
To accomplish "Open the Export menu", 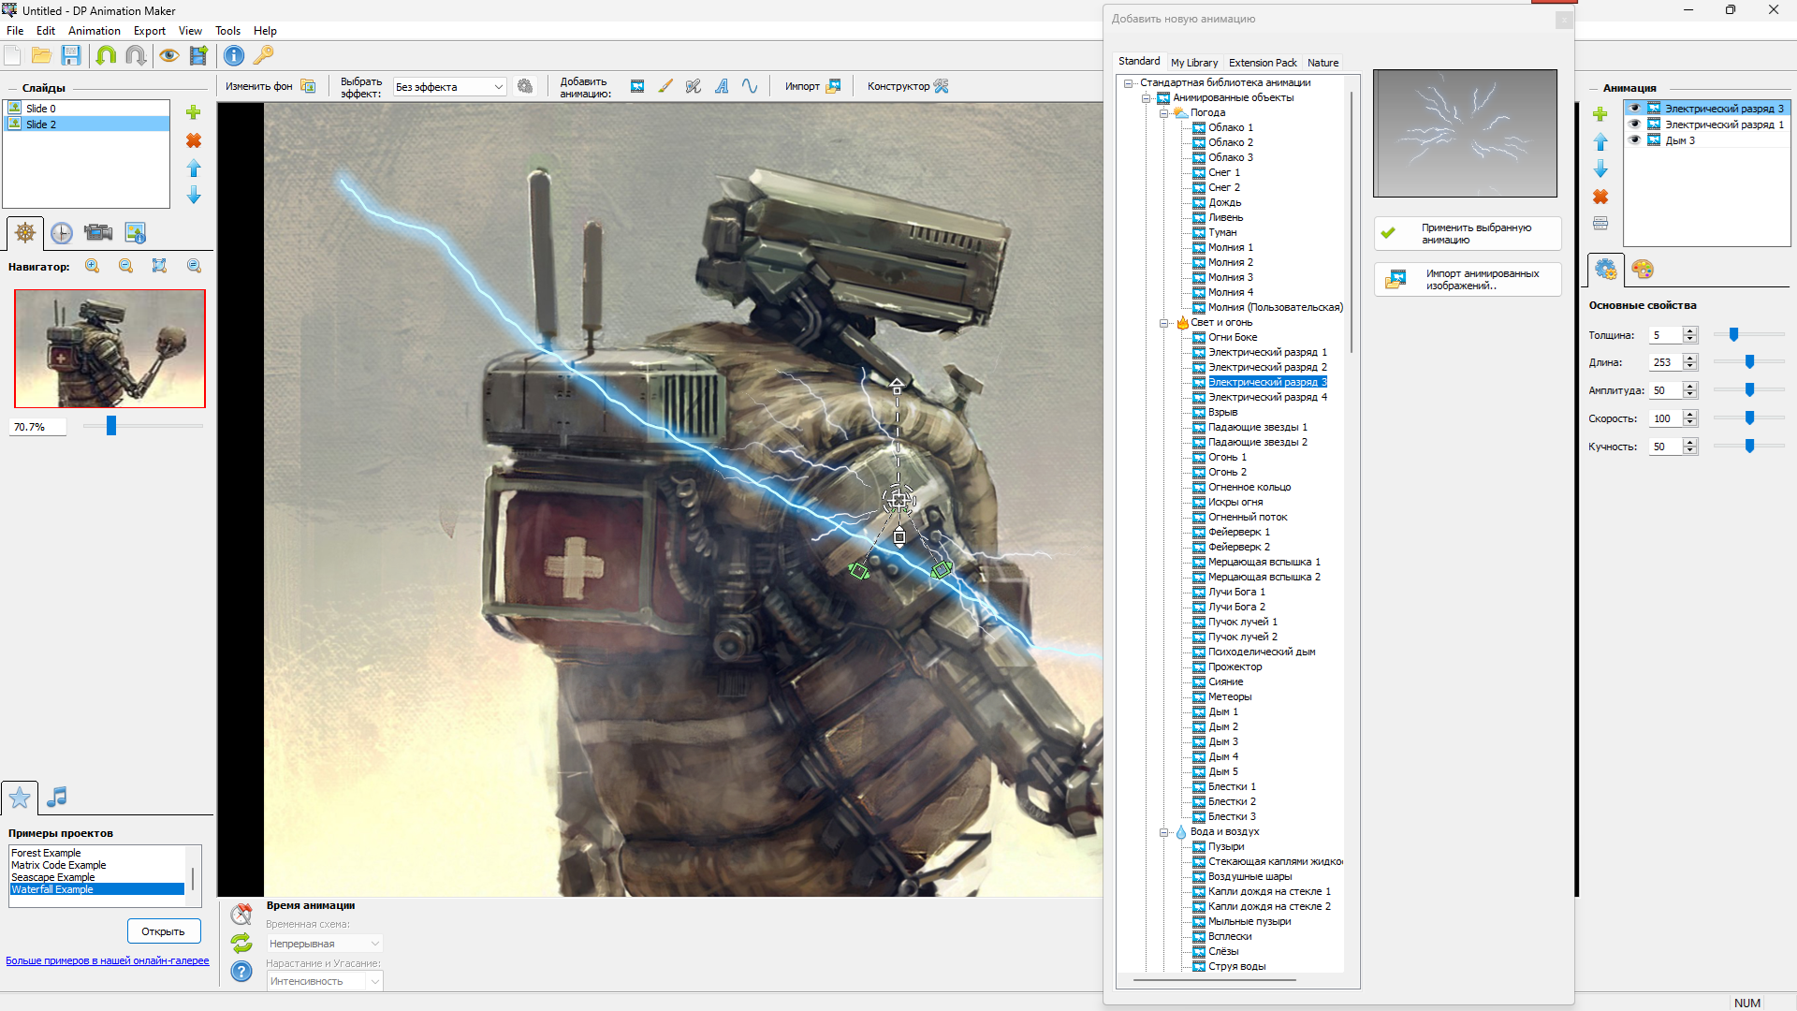I will pos(150,31).
